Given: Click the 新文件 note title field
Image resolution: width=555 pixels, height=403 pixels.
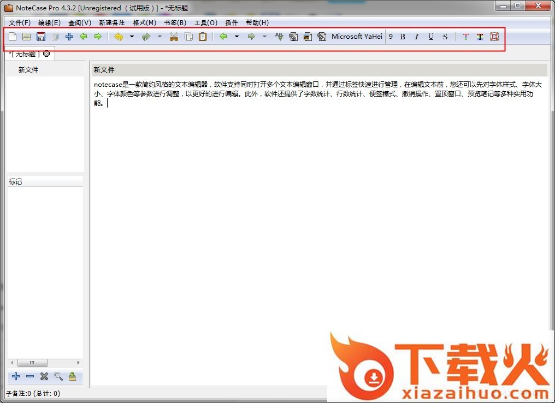Looking at the screenshot, I should [x=320, y=70].
